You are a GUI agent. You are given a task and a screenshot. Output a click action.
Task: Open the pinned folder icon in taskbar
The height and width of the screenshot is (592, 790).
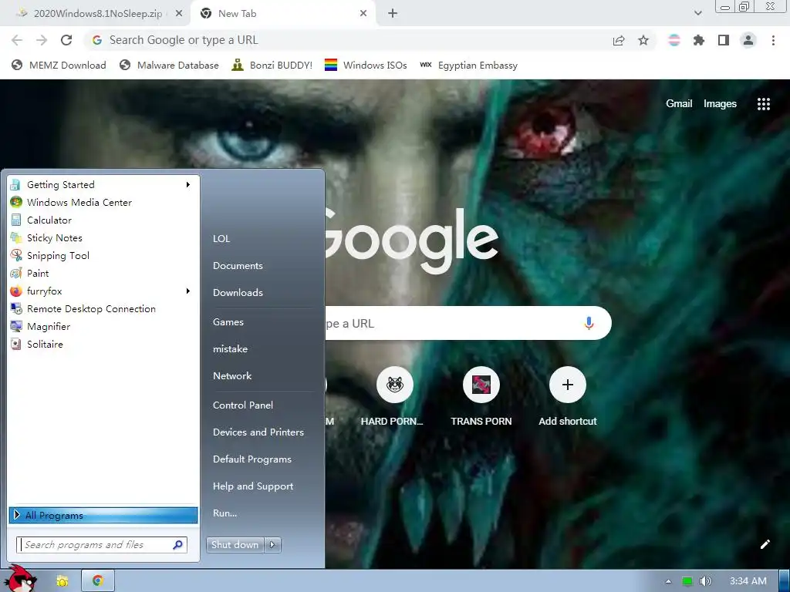(62, 581)
